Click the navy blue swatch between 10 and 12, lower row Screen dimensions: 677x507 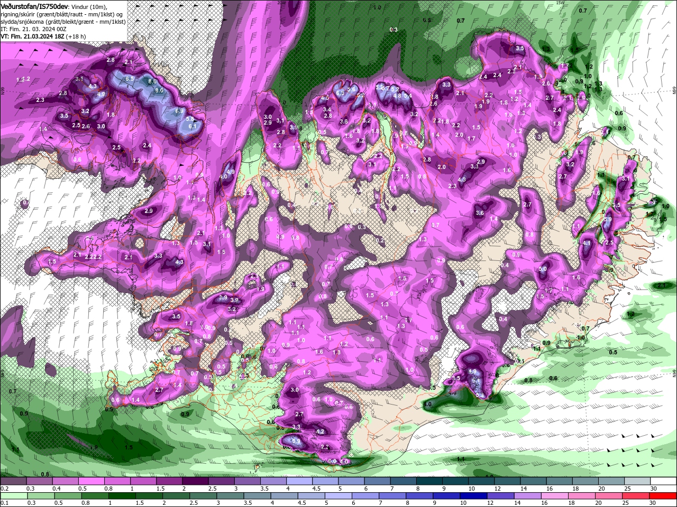pyautogui.click(x=473, y=495)
